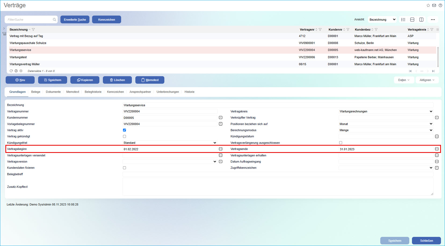Open the Beleghistorie tab
The height and width of the screenshot is (246, 445).
point(93,92)
